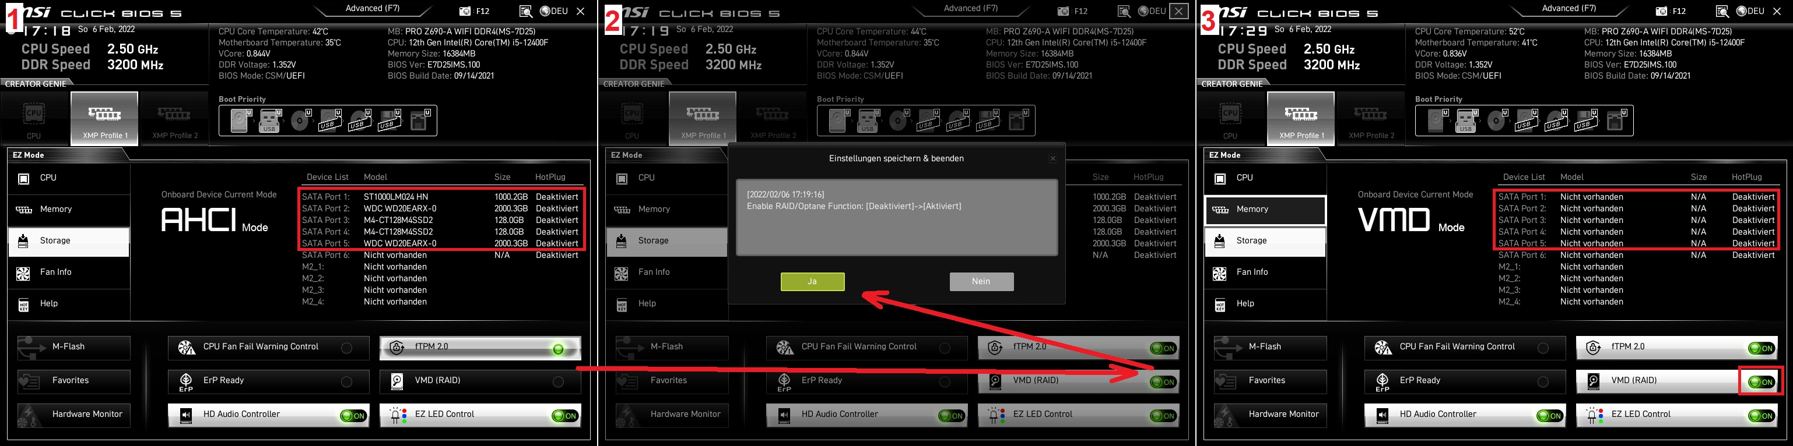The image size is (1793, 446).
Task: Click Nein in save settings dialog
Action: coord(981,281)
